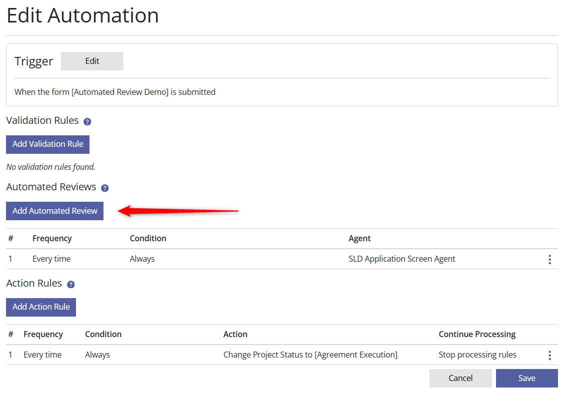Open help icon next to Automated Reviews
This screenshot has height=394, width=567.
(x=105, y=188)
